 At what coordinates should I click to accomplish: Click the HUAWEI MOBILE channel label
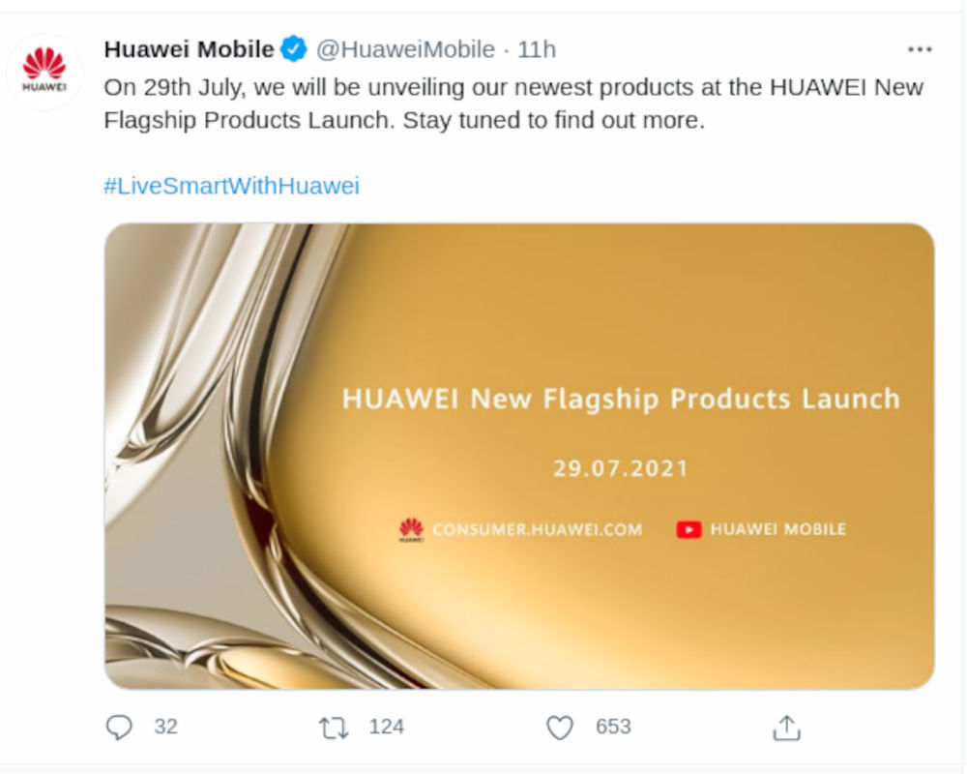[778, 529]
